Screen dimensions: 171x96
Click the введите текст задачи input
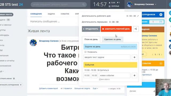(107, 57)
